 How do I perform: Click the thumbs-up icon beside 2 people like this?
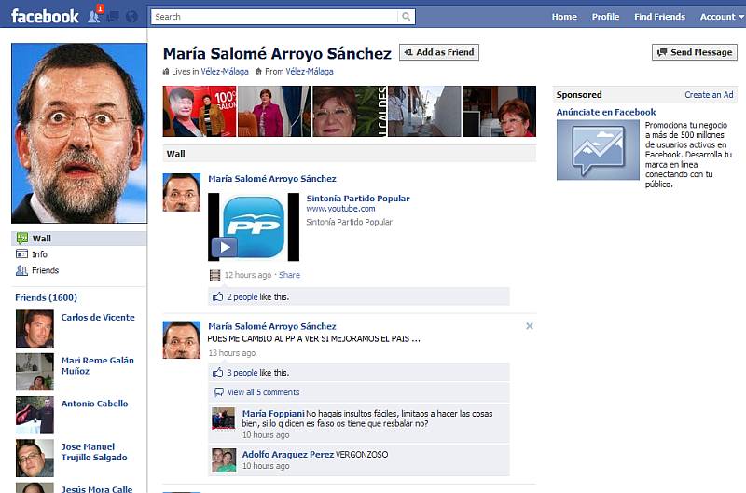218,296
